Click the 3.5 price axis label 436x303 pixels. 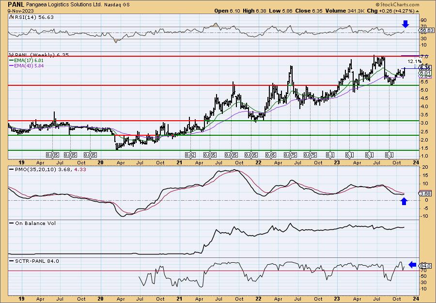click(x=424, y=115)
